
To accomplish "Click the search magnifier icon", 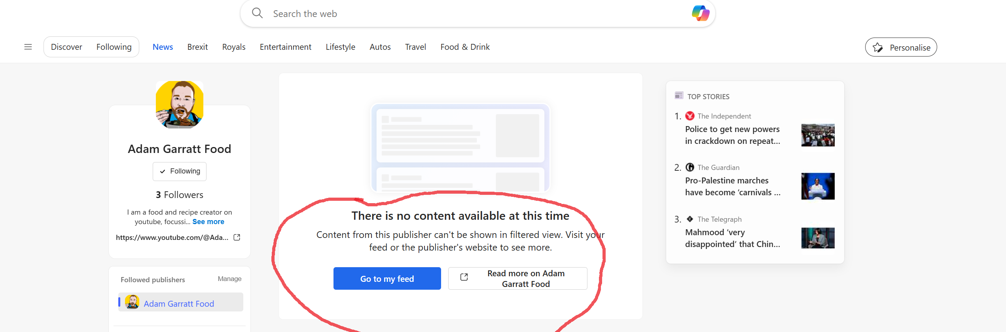I will click(x=257, y=13).
